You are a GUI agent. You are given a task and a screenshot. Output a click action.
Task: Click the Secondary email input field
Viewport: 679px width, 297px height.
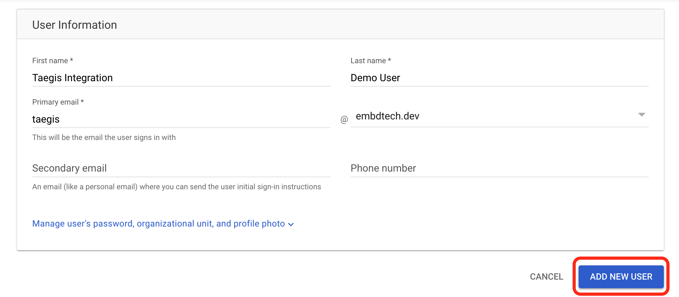pos(181,168)
